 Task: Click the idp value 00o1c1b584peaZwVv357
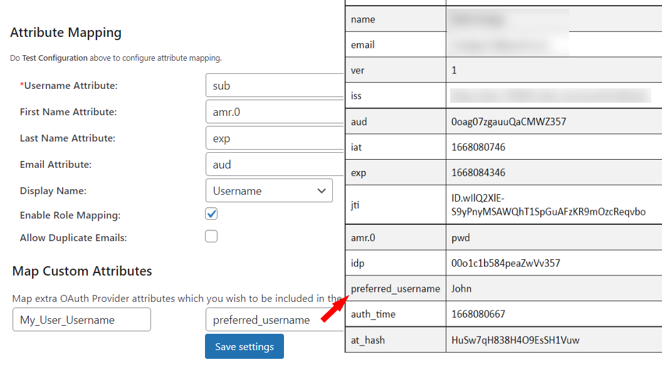pyautogui.click(x=505, y=263)
